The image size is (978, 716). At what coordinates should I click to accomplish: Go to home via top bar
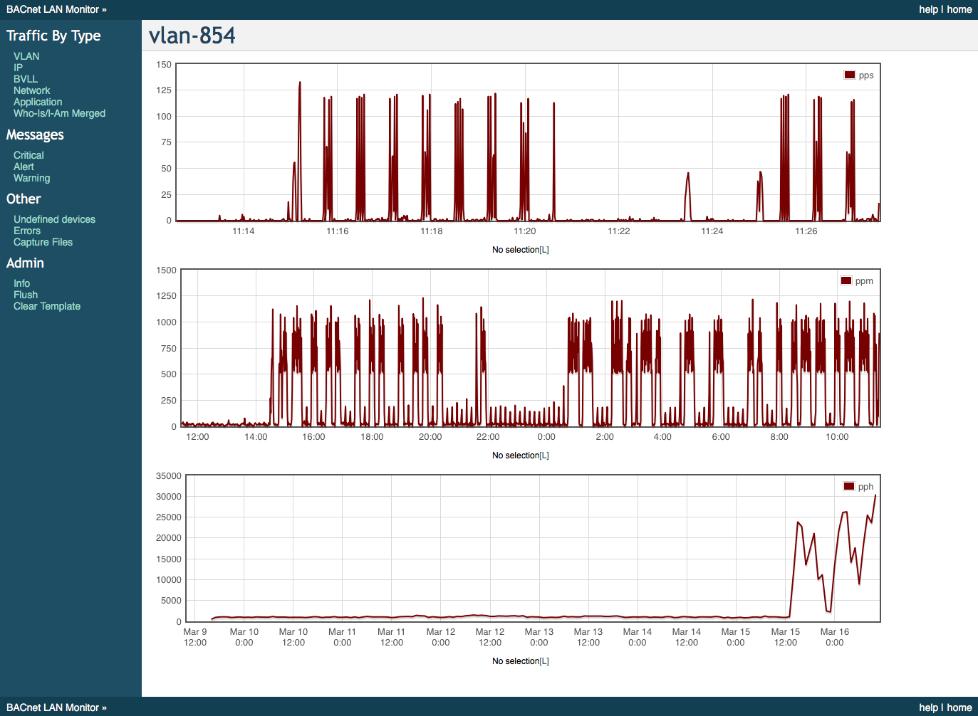coord(959,9)
